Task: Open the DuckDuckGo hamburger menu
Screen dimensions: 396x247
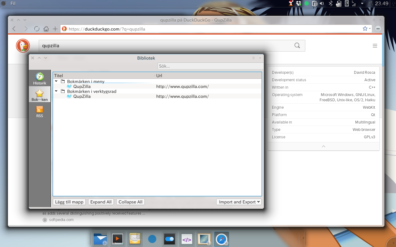Action: pos(375,46)
